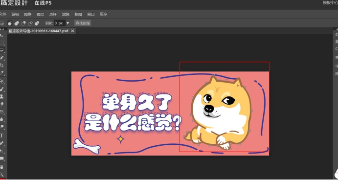
Task: Select the Type (T) tool
Action: 2,135
